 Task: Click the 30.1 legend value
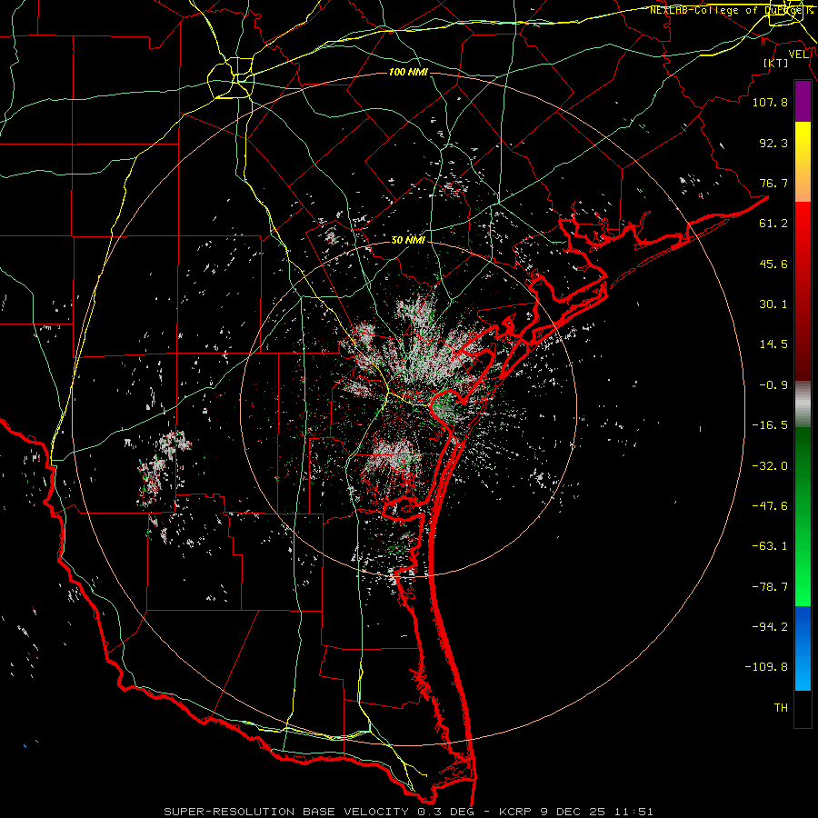point(773,304)
